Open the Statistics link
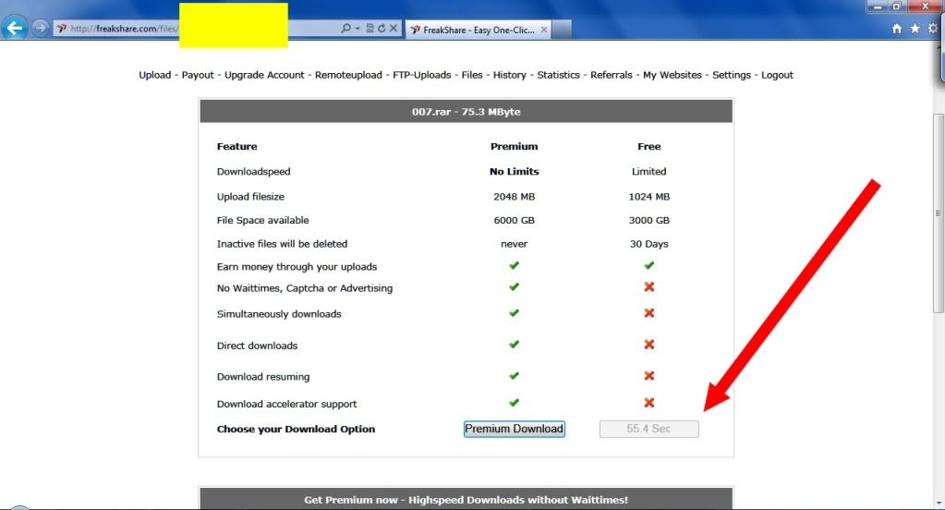Screen dimensions: 945x510 pyautogui.click(x=558, y=75)
